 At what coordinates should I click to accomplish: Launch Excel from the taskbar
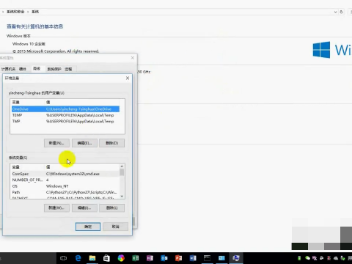(x=135, y=258)
